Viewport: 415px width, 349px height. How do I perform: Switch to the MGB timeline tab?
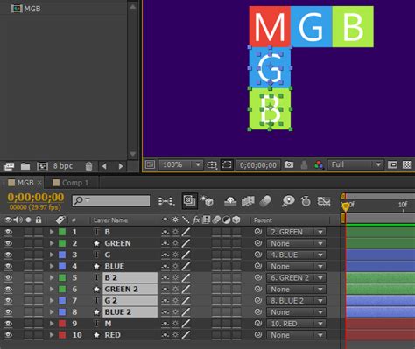25,183
